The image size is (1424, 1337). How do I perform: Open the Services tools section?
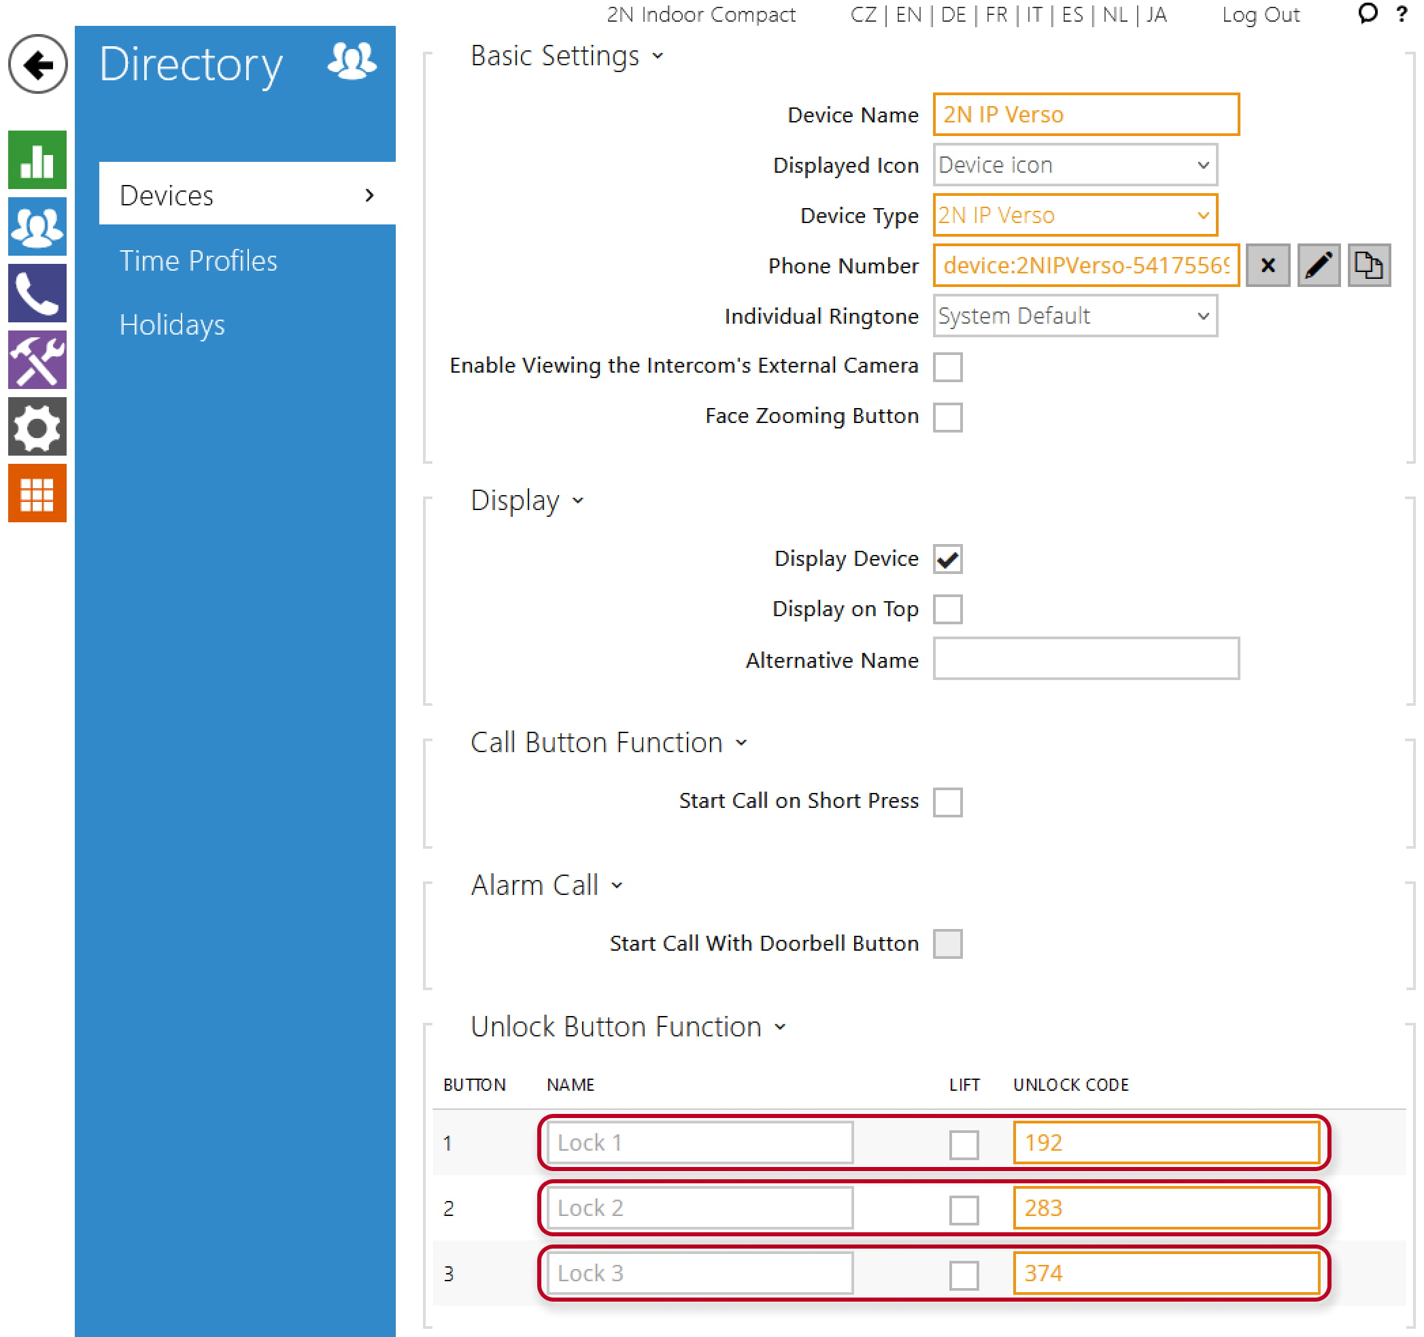tap(37, 360)
